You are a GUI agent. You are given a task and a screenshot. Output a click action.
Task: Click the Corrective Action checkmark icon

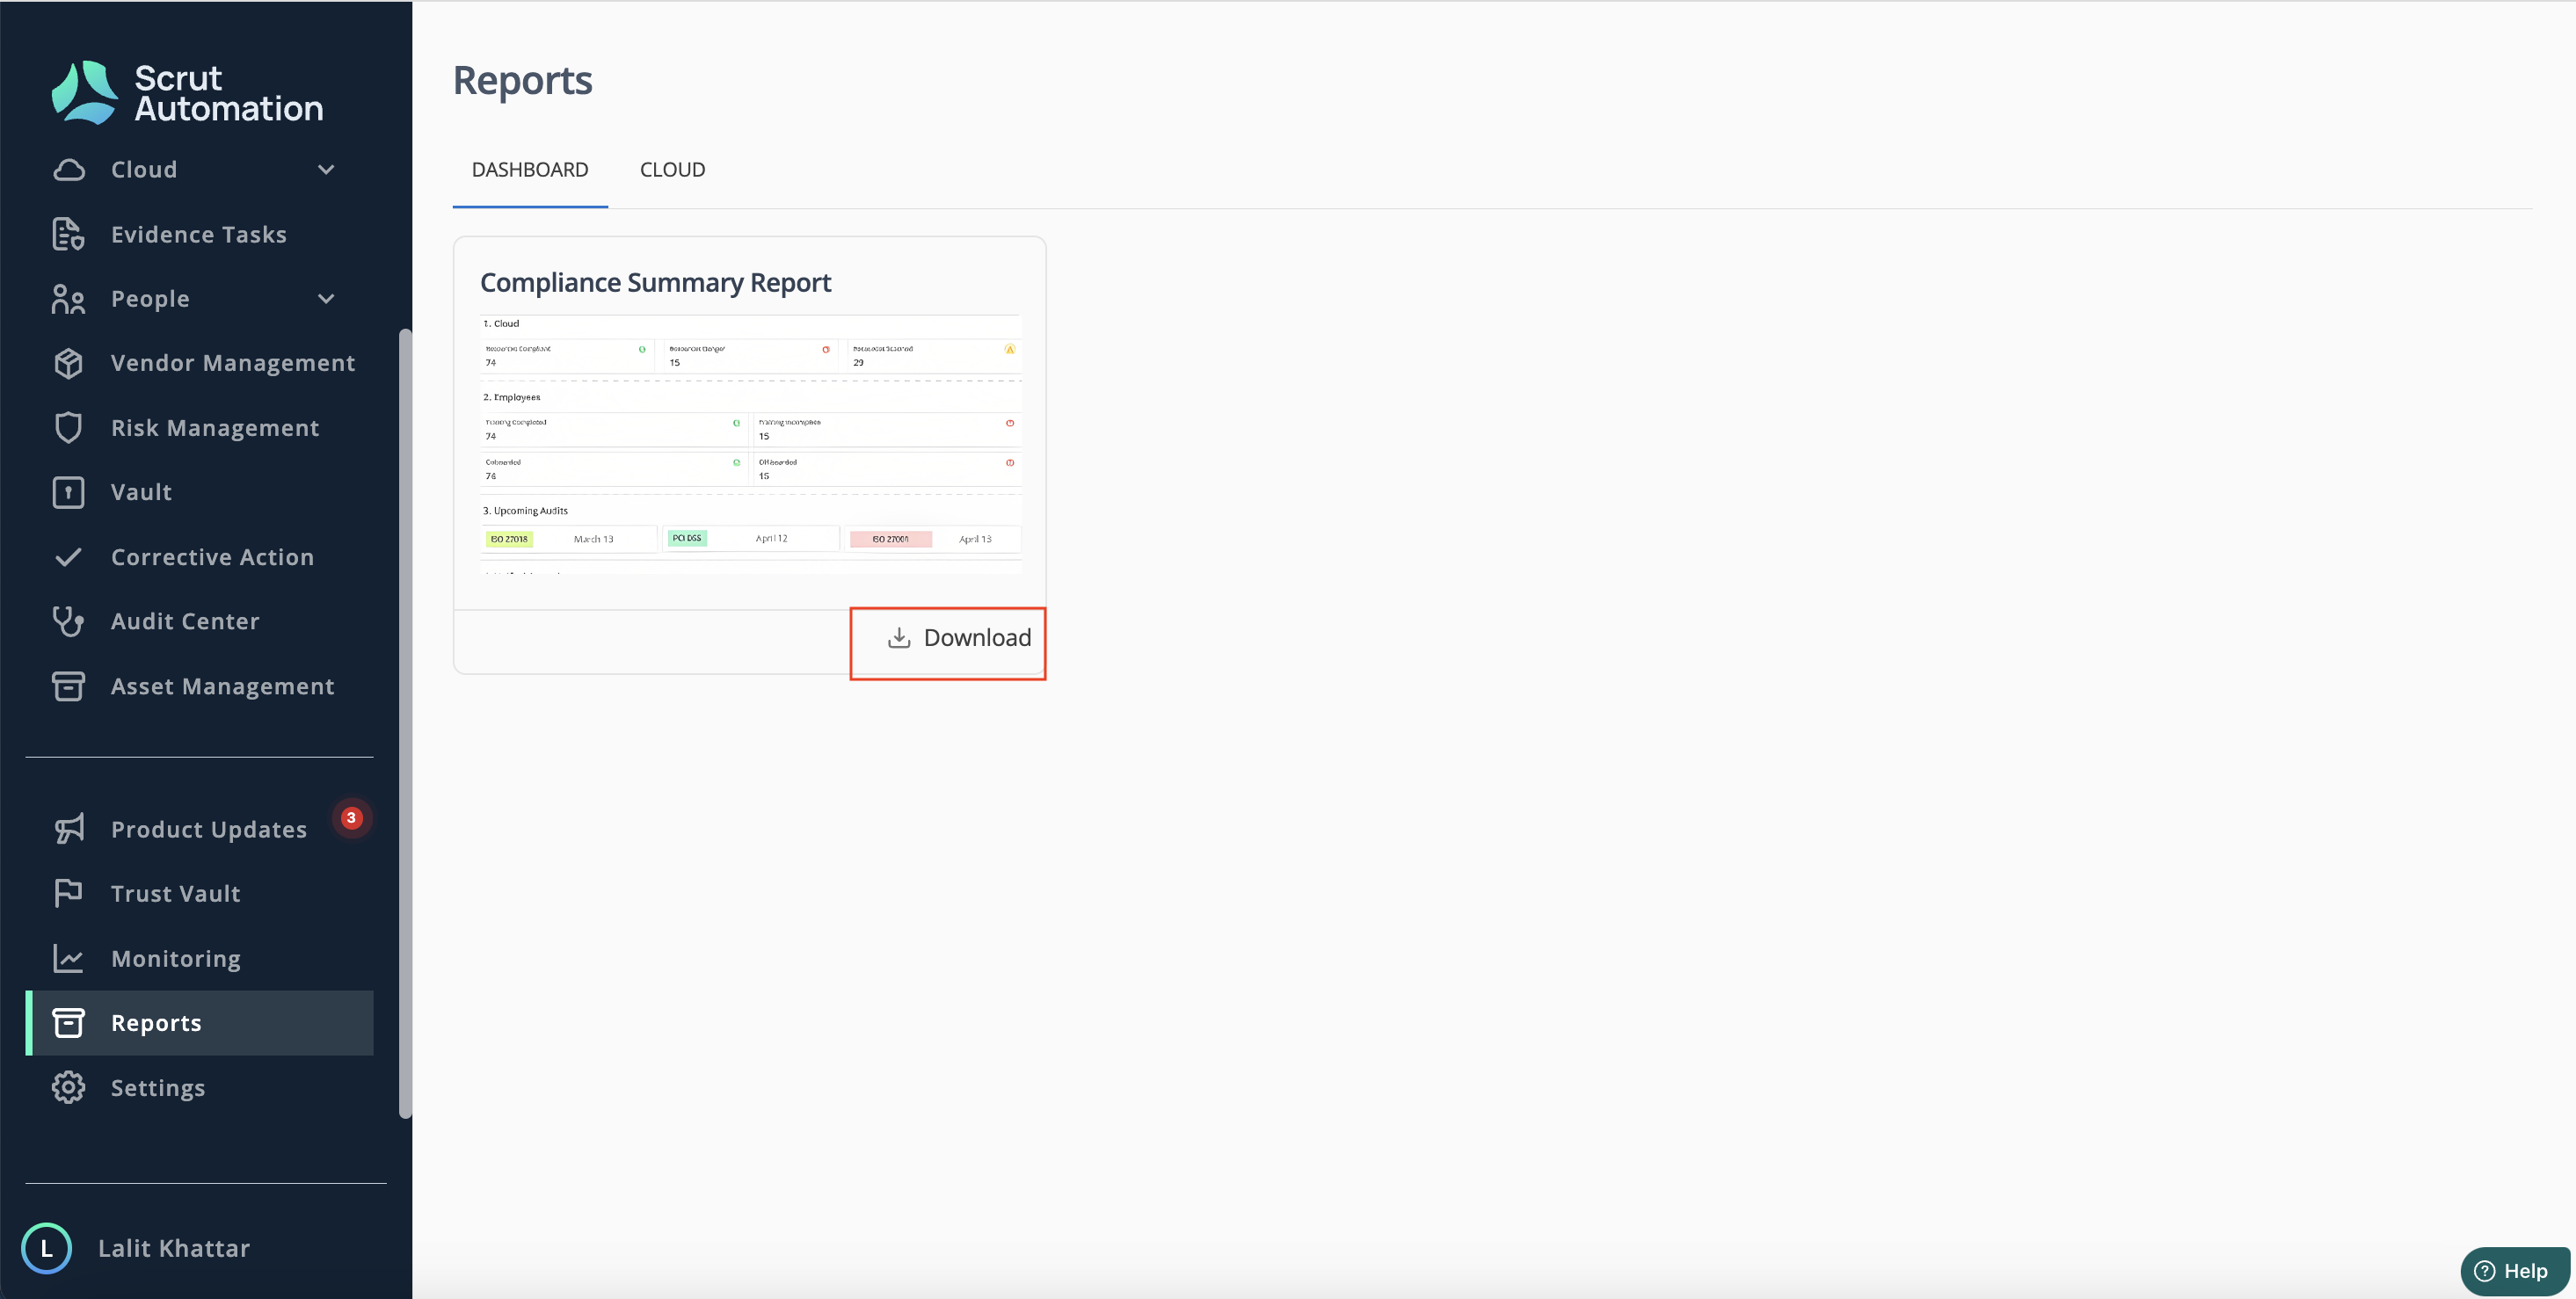click(x=68, y=557)
